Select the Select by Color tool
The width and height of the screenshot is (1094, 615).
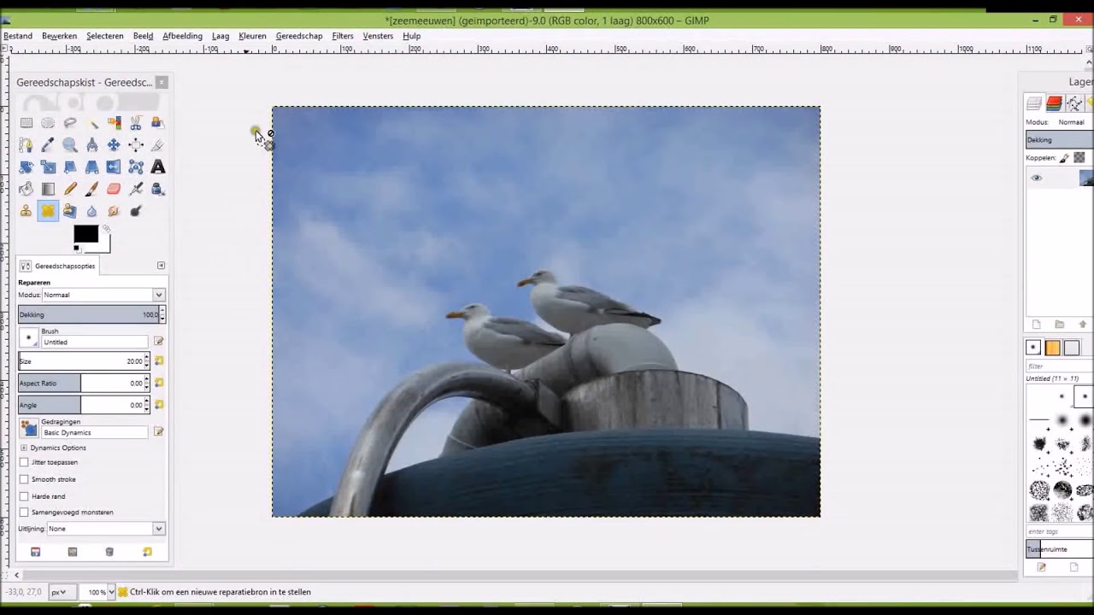[x=114, y=123]
